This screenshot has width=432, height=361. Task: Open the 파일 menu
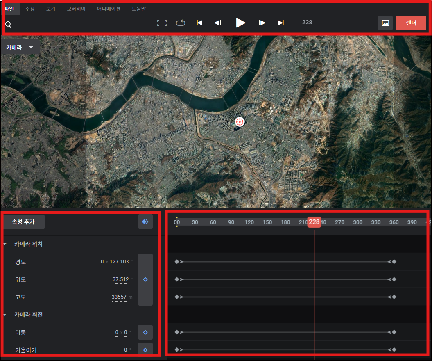point(9,9)
